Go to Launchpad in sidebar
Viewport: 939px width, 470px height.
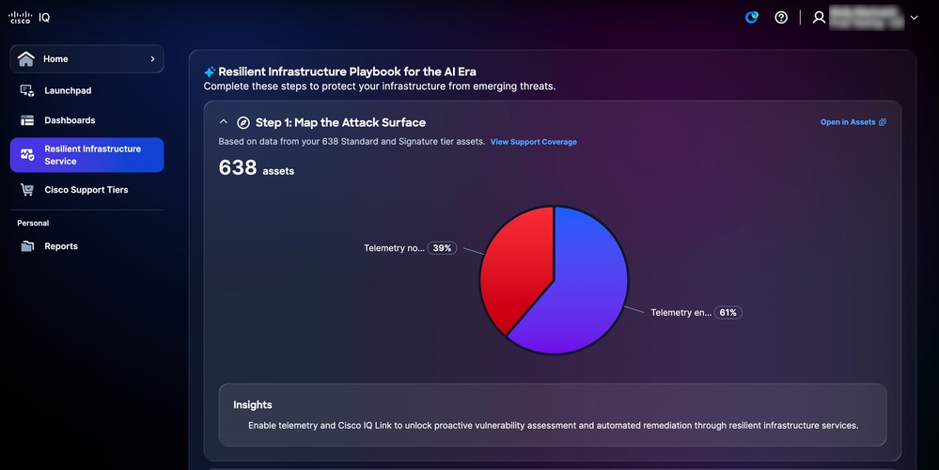(x=69, y=90)
